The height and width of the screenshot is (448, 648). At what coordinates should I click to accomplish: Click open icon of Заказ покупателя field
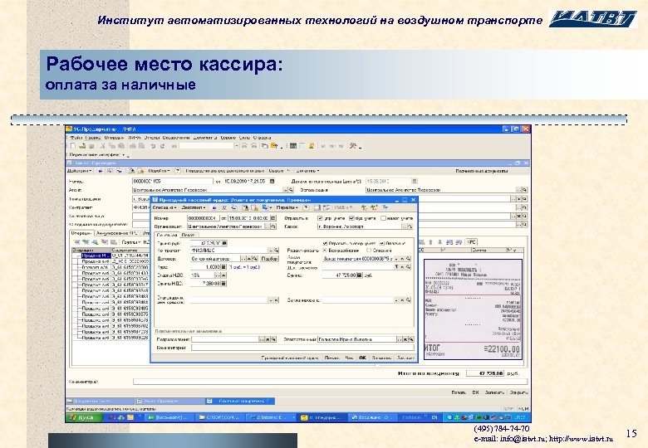click(x=408, y=259)
